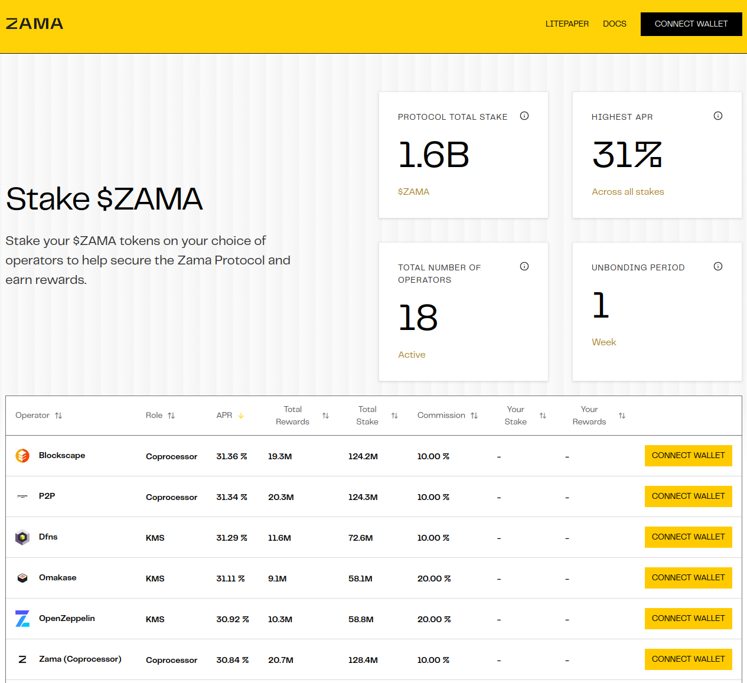Sort table by Your Rewards
The width and height of the screenshot is (747, 683).
click(x=622, y=416)
